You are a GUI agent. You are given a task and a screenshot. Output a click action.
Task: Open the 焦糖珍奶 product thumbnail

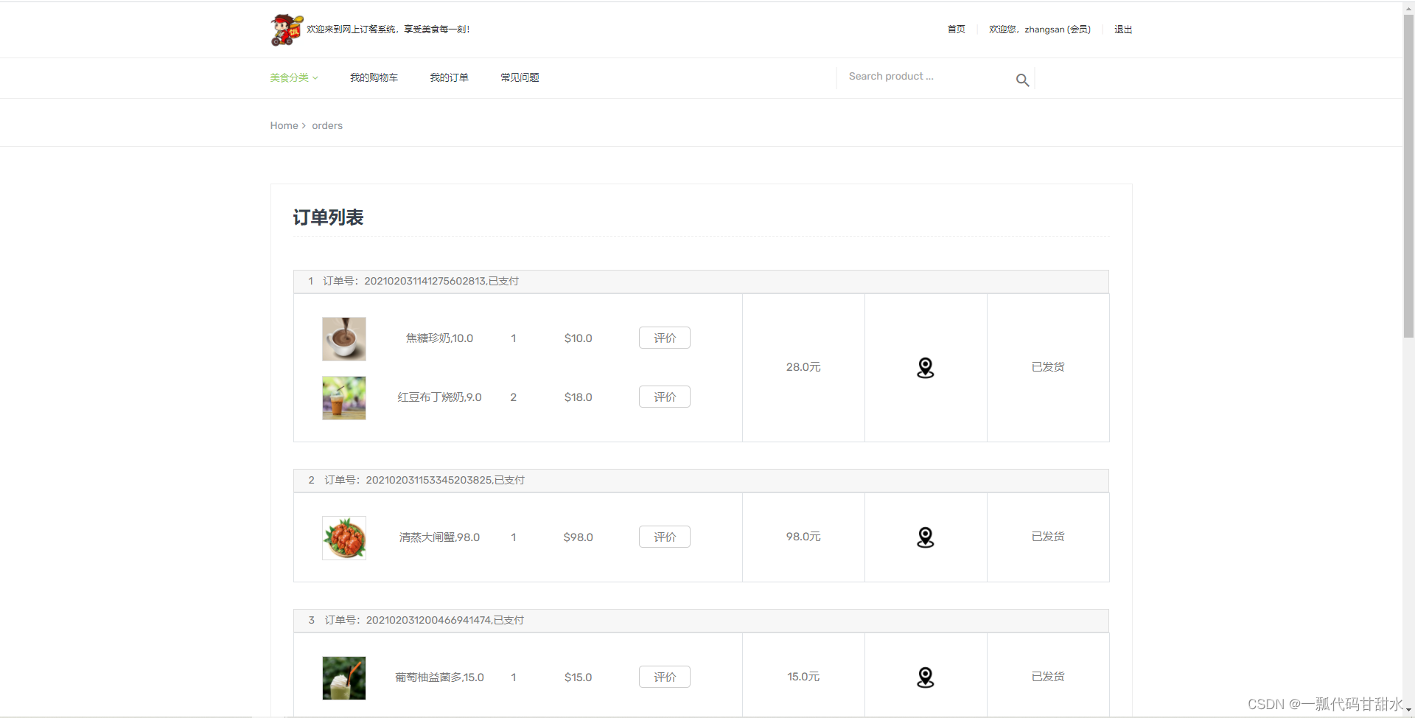(x=344, y=339)
